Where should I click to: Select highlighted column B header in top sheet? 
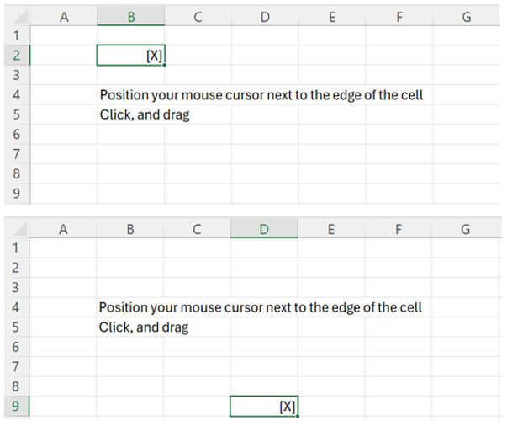131,18
